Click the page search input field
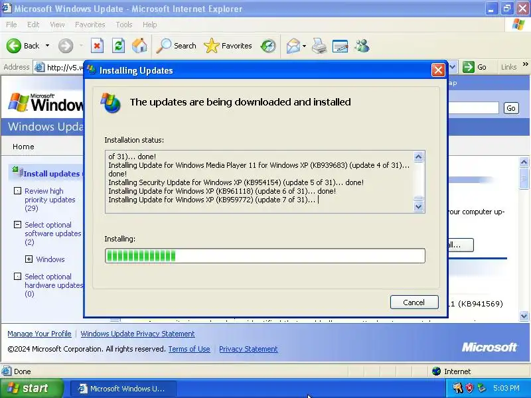This screenshot has width=531, height=398. tap(473, 108)
